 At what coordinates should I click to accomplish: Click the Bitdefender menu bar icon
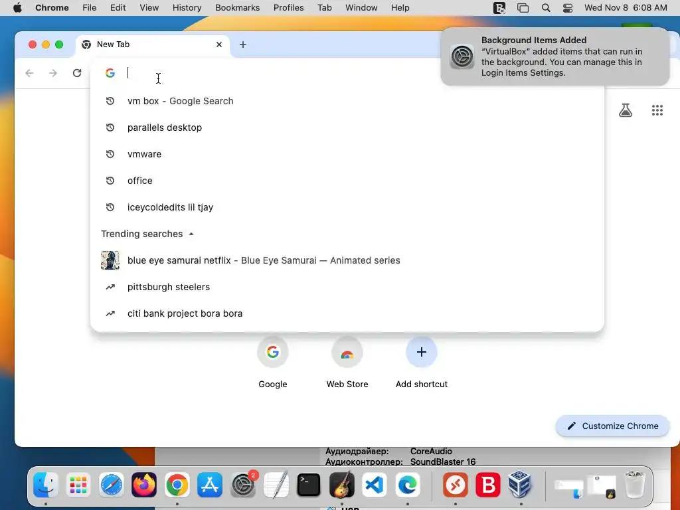499,8
